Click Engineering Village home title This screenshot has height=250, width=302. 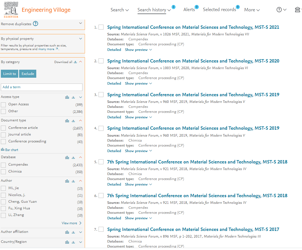tap(46, 10)
